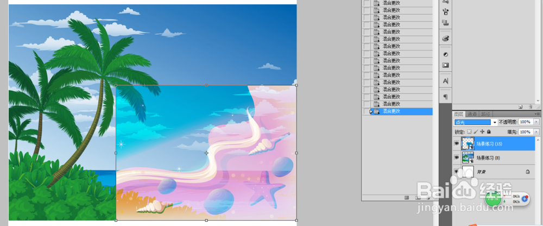Click scroll-down arrow of upper right panel
543x226 pixels.
click(538, 101)
